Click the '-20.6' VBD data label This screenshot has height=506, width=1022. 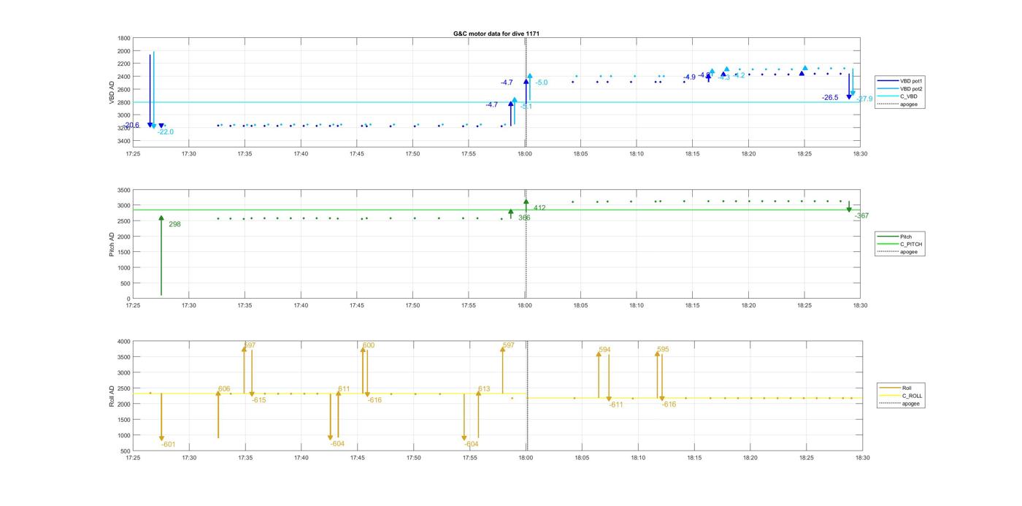pyautogui.click(x=131, y=126)
